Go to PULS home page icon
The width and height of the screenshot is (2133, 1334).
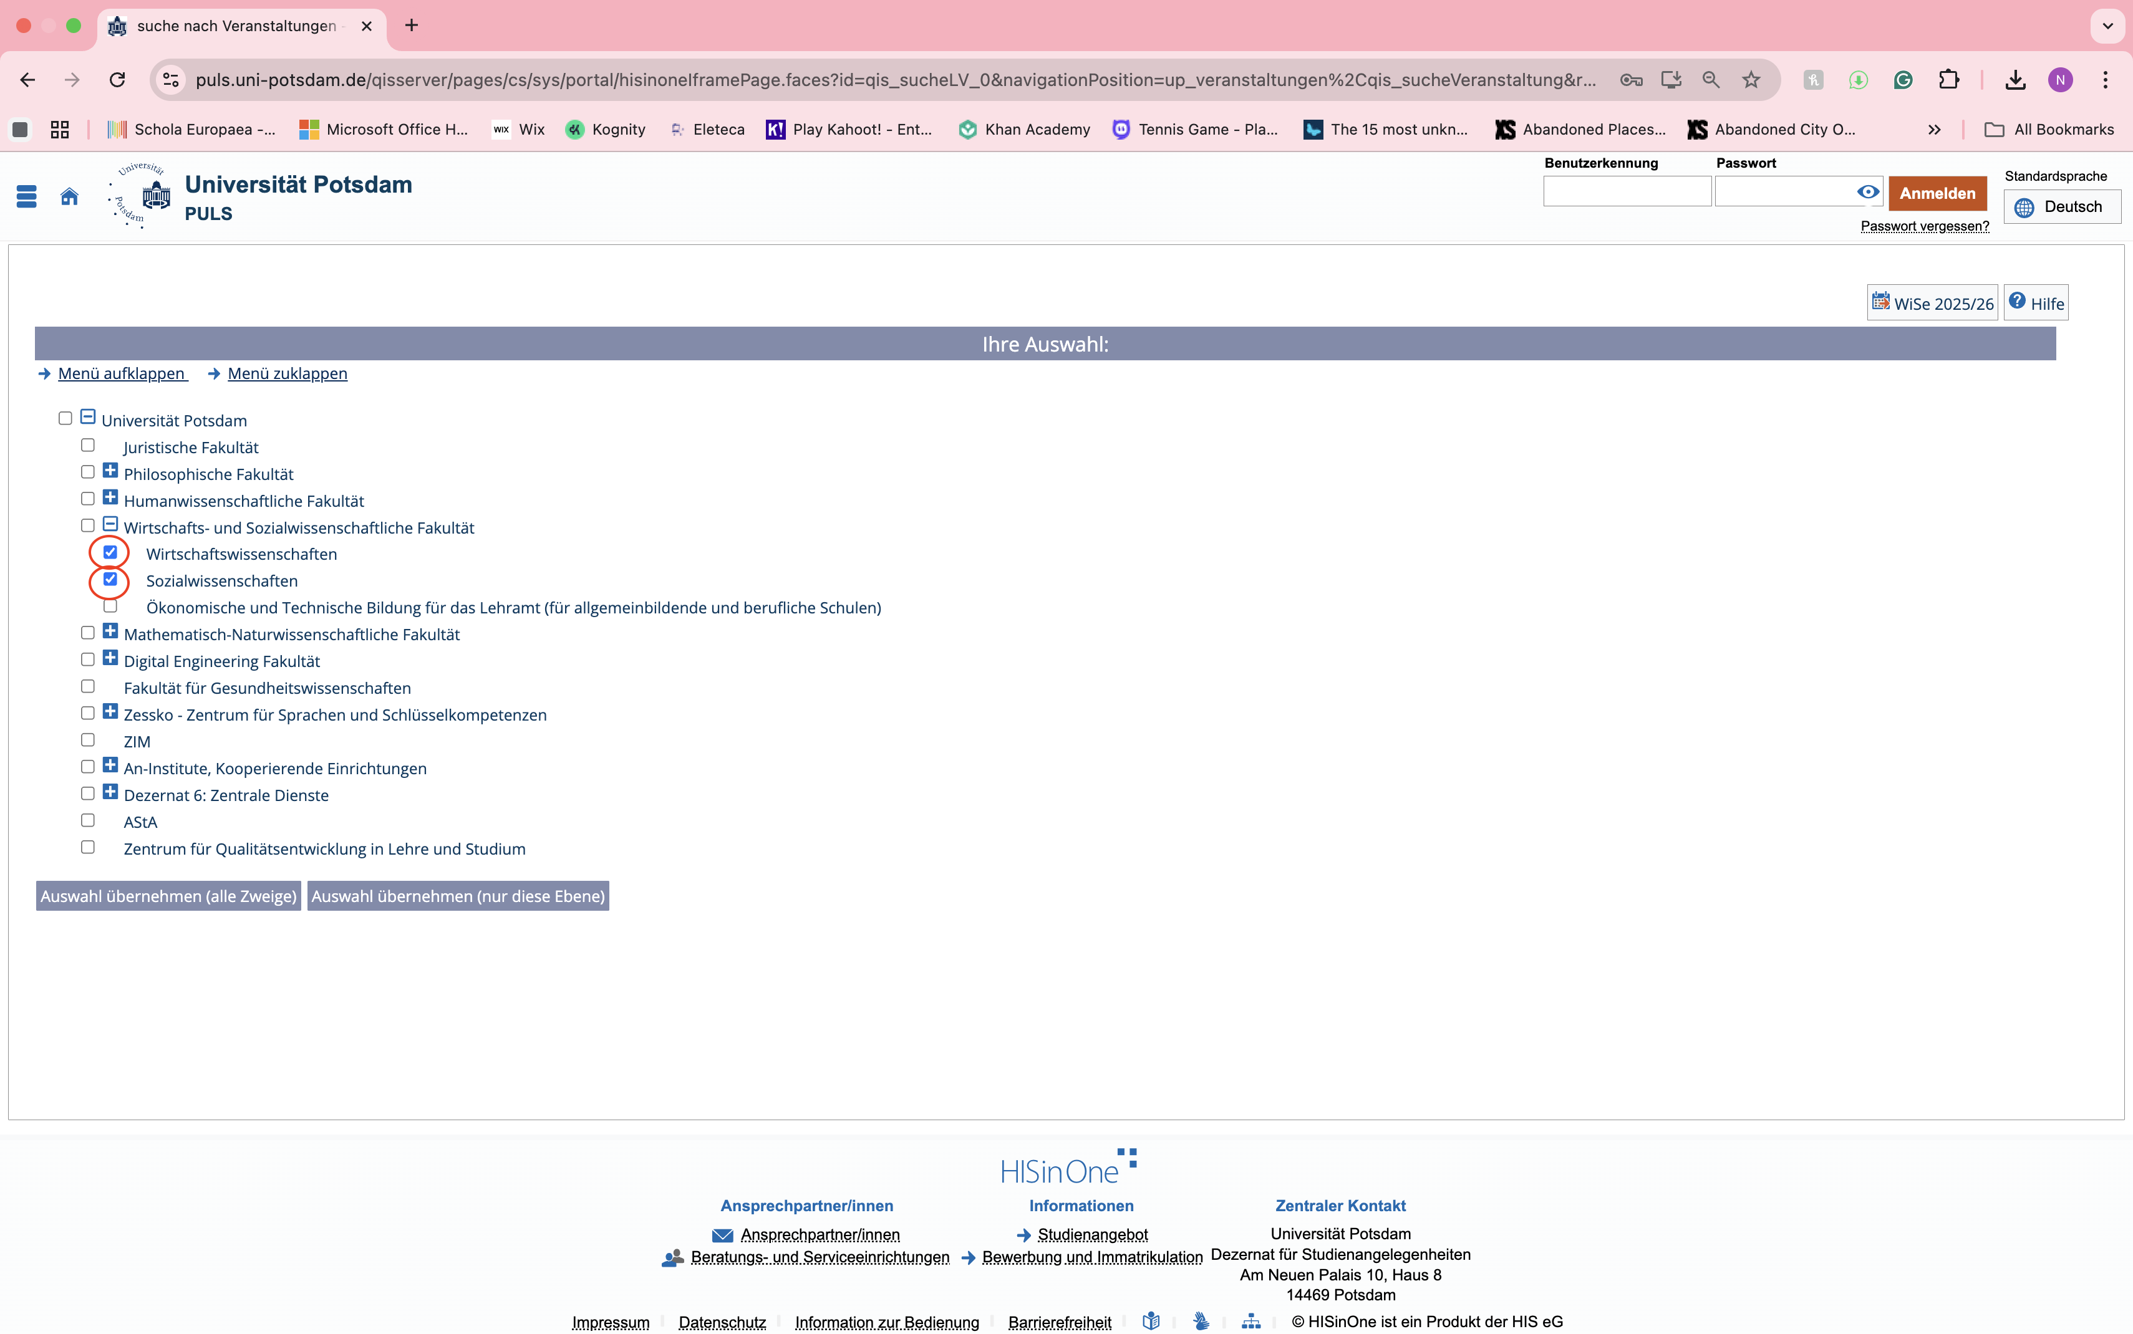coord(69,196)
